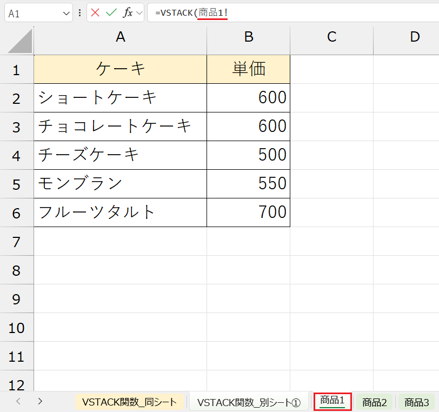The image size is (439, 412).
Task: Open the VSTACK関数_同シート sheet tab
Action: [130, 402]
